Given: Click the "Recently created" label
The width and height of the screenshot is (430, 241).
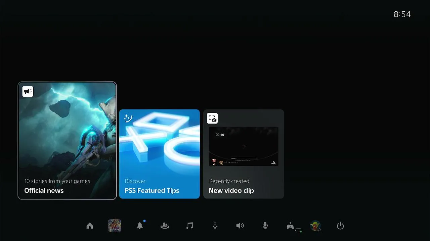Looking at the screenshot, I should click(x=229, y=181).
